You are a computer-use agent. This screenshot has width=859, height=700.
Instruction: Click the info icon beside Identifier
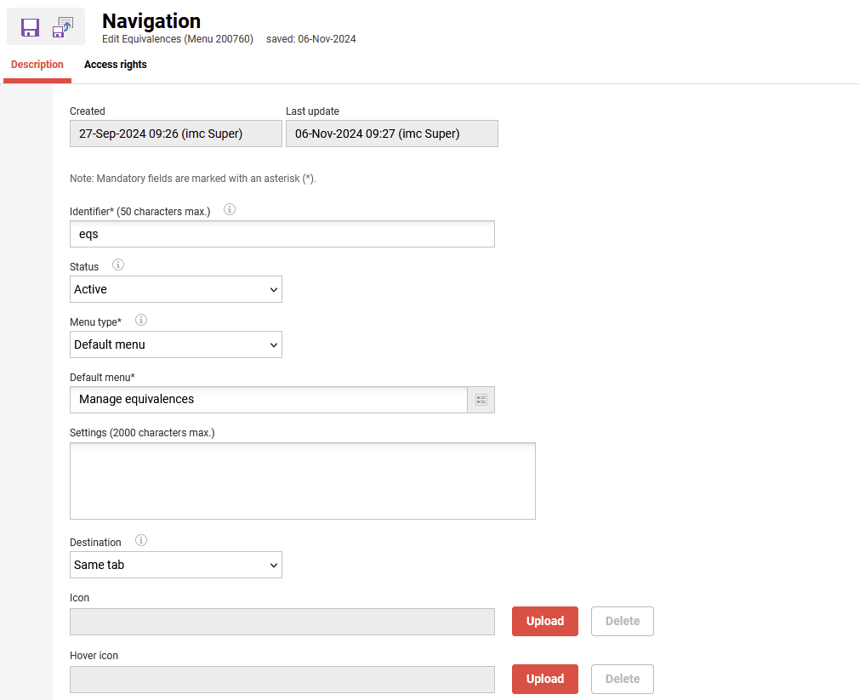(x=229, y=209)
